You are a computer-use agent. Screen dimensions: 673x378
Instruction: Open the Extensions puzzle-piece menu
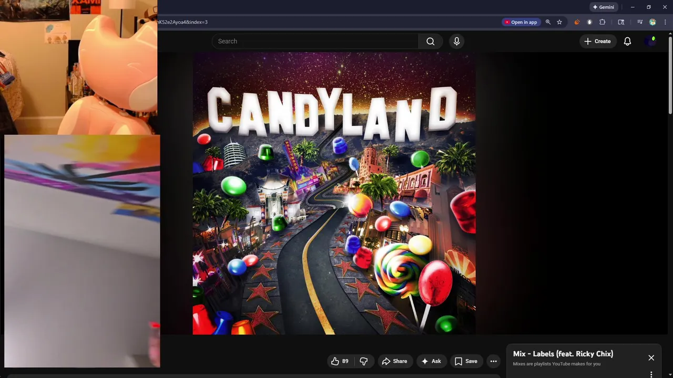[x=603, y=22]
